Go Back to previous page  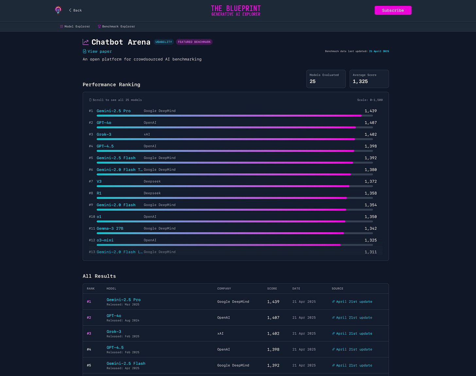click(x=75, y=10)
